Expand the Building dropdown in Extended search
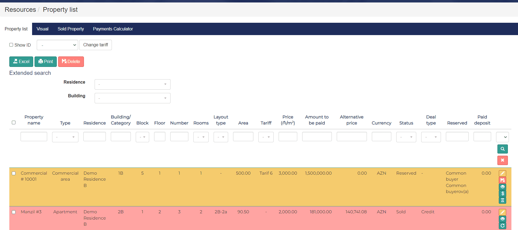Image resolution: width=518 pixels, height=230 pixels. pos(132,98)
